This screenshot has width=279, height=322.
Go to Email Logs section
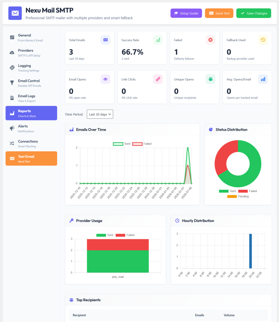[31, 98]
